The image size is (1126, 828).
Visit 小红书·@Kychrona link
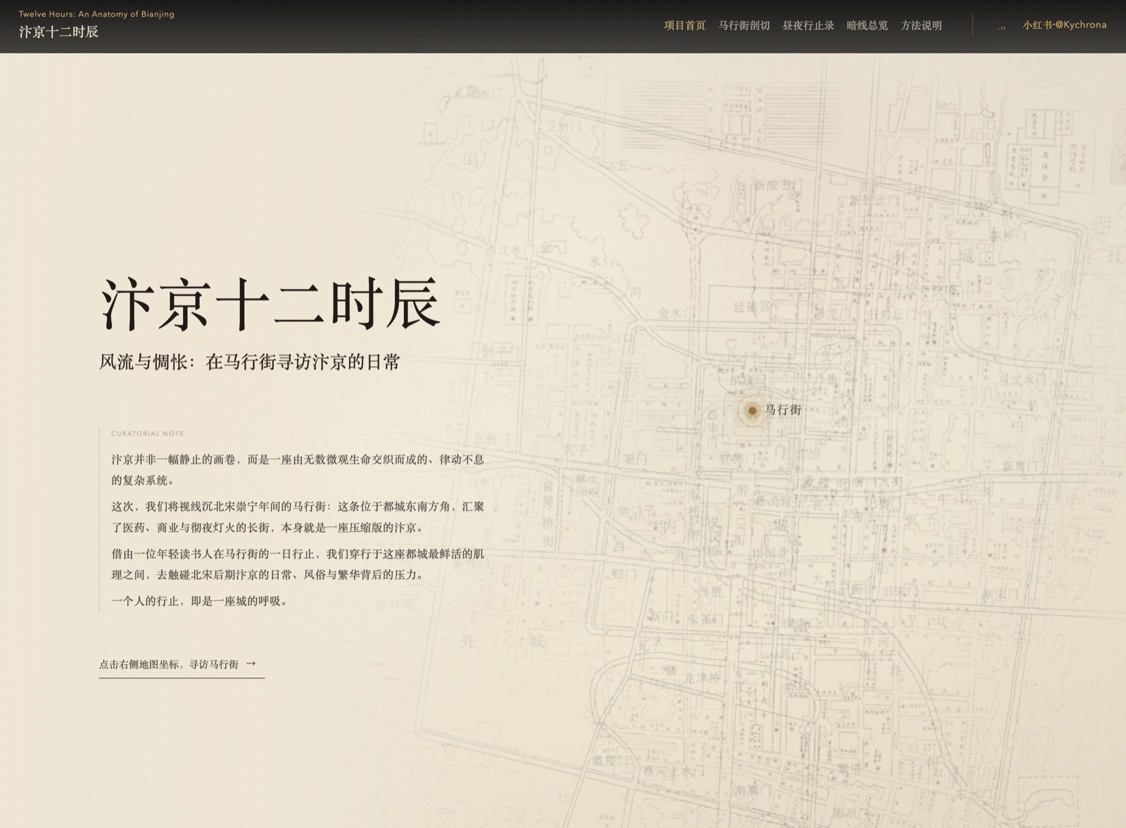[x=1064, y=25]
